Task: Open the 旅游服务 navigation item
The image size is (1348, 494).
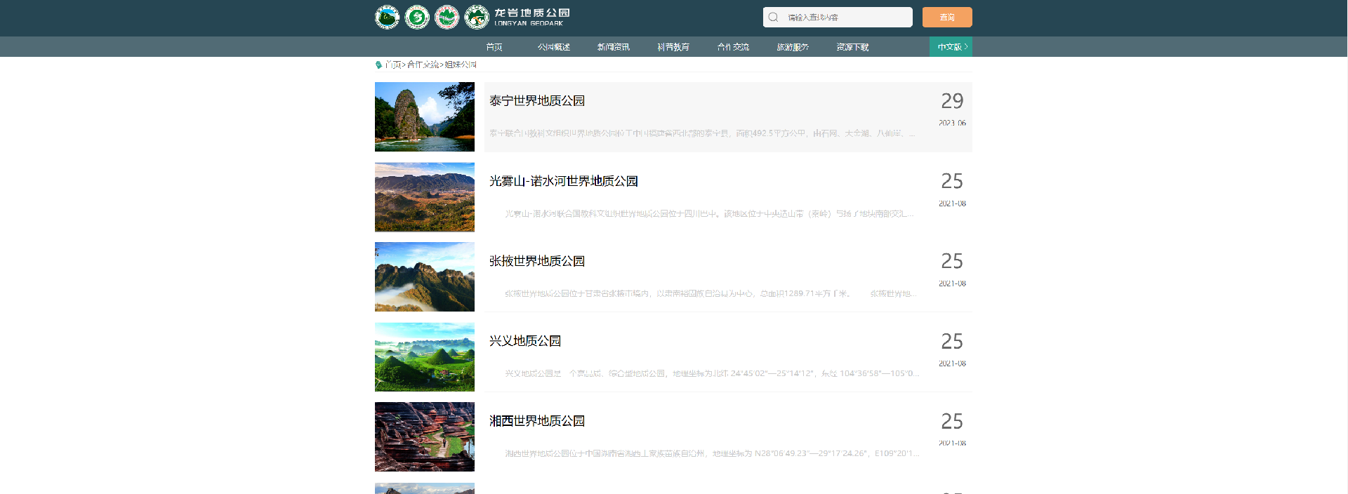Action: [x=793, y=47]
